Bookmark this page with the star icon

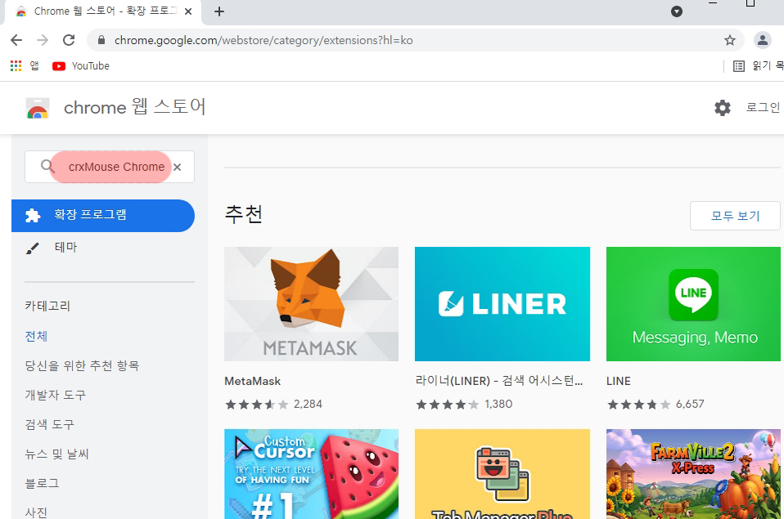coord(729,41)
